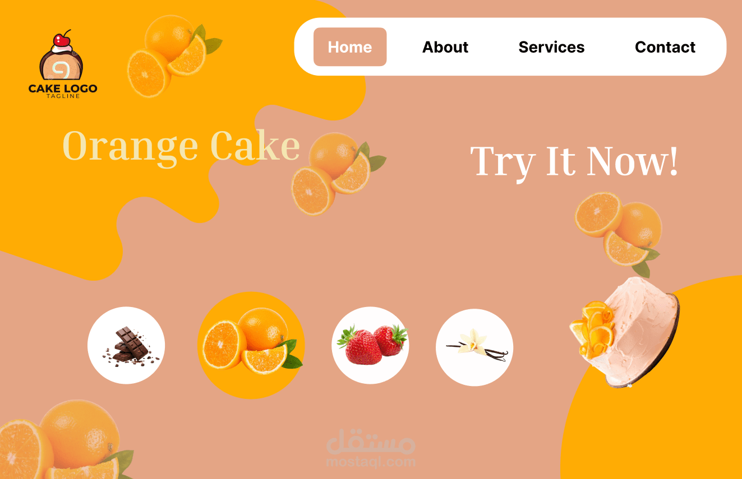Click the frosted orange cake image
This screenshot has width=742, height=479.
(625, 332)
